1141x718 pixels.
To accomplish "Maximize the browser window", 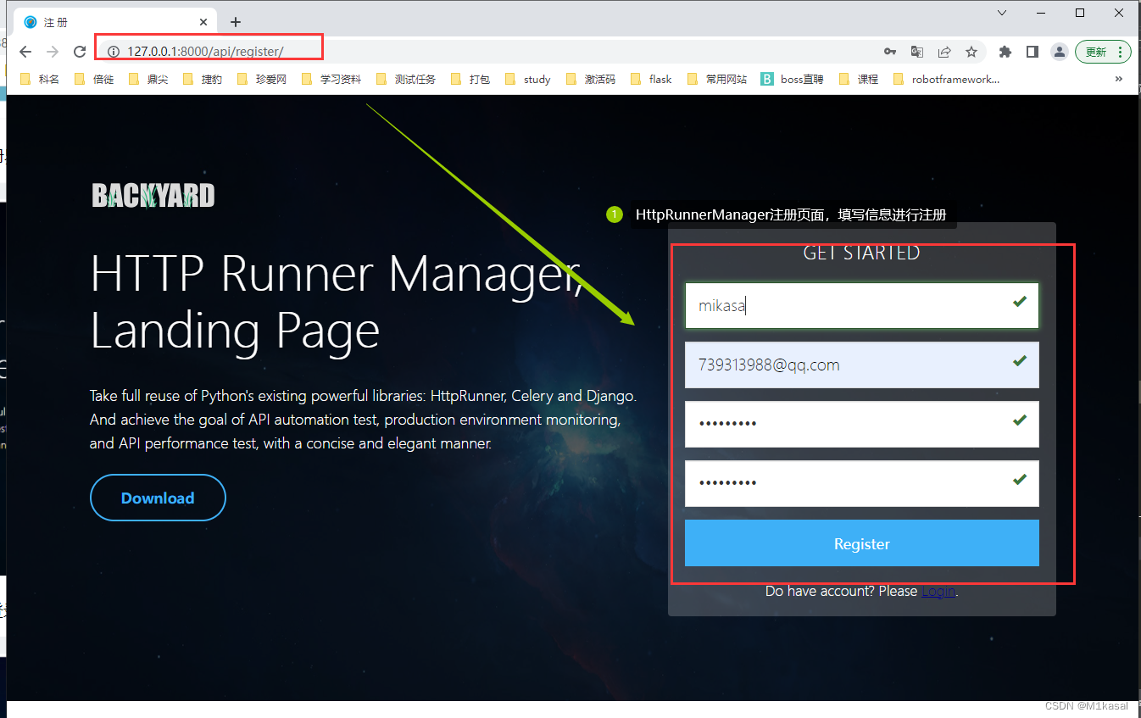I will tap(1080, 13).
